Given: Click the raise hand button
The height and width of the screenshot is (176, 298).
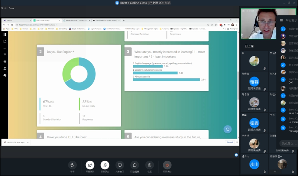Looking at the screenshot, I should click(x=72, y=165).
